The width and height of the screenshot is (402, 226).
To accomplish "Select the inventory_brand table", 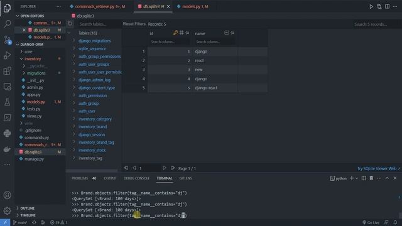I will point(92,127).
